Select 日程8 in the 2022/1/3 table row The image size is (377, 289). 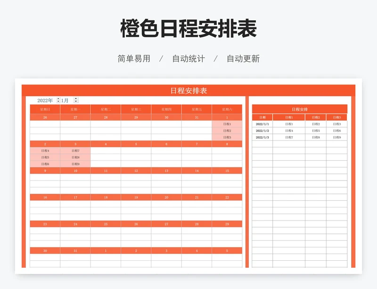pyautogui.click(x=316, y=137)
